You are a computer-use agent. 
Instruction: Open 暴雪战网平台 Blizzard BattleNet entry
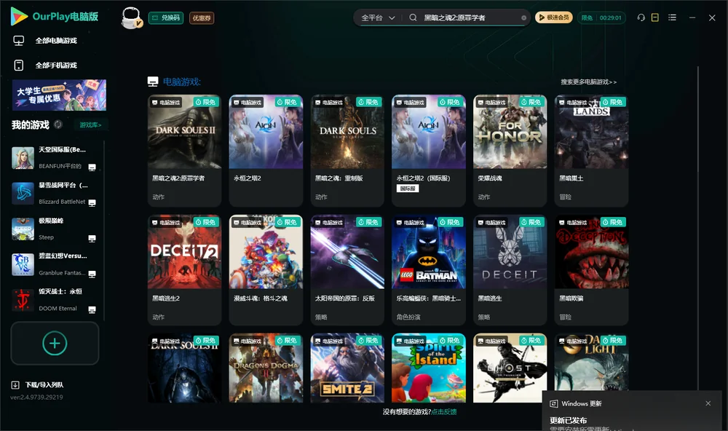(55, 193)
